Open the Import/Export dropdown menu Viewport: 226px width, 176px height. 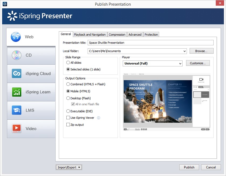point(69,167)
